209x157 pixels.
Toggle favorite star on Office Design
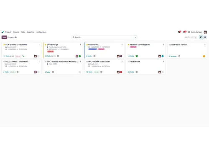46,45
